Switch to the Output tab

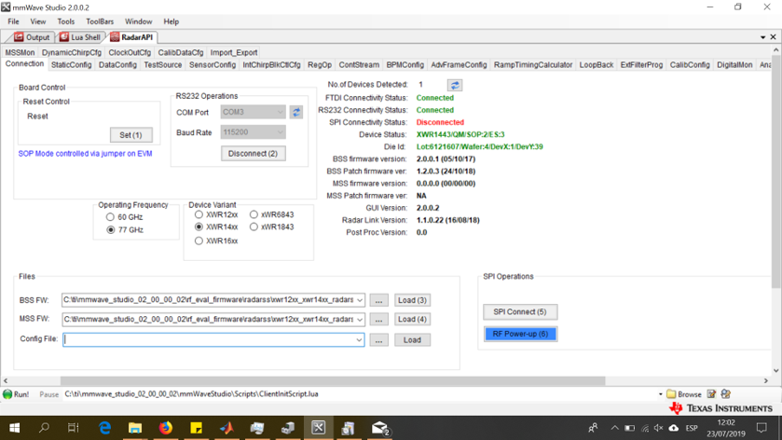32,37
